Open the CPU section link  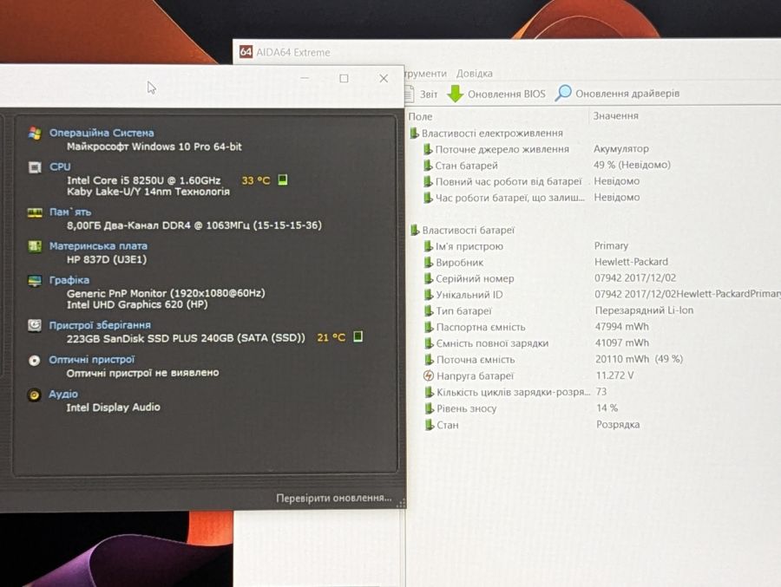(60, 166)
